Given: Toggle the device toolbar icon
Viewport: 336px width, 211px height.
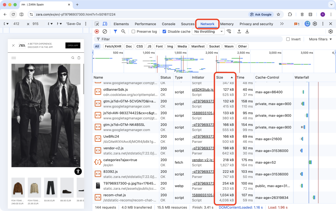Looking at the screenshot, I should [x=104, y=24].
